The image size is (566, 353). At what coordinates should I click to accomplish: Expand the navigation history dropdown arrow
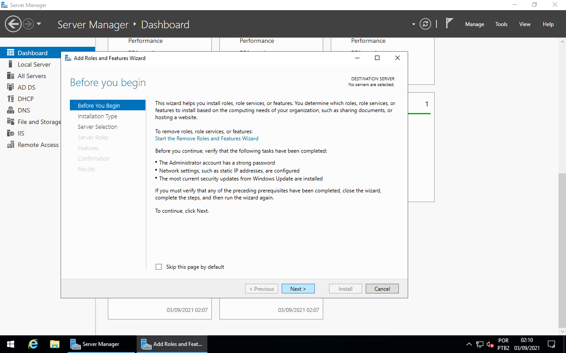39,24
